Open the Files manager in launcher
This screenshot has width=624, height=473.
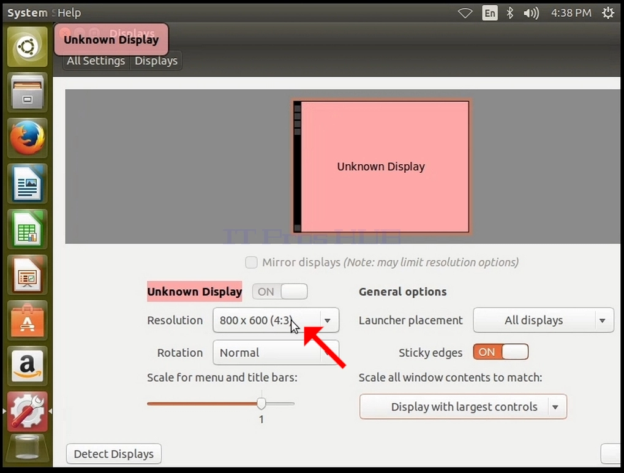27,93
